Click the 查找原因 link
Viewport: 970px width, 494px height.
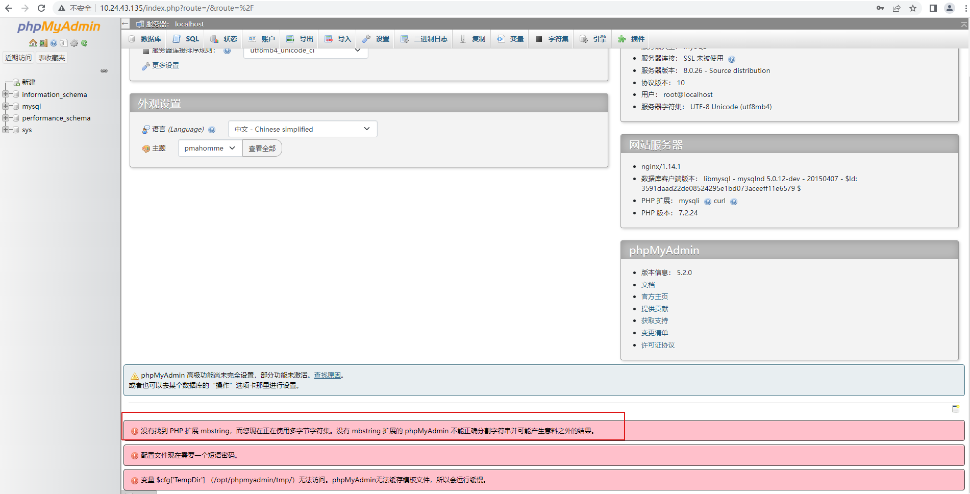click(x=327, y=375)
